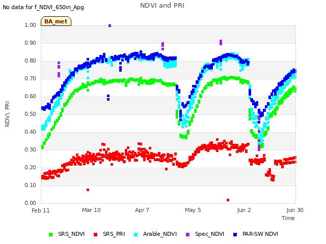Image resolution: width=326 pixels, height=244 pixels.
Task: Click the y-axis title NDVI, PRI
Action: click(7, 114)
